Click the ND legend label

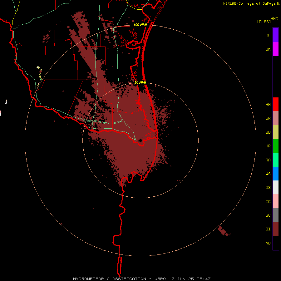point(268,243)
